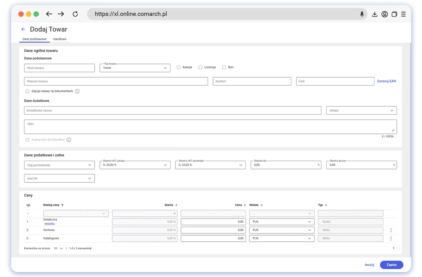The width and height of the screenshot is (422, 277).
Task: Switch to the Handlowe tab
Action: tap(60, 39)
